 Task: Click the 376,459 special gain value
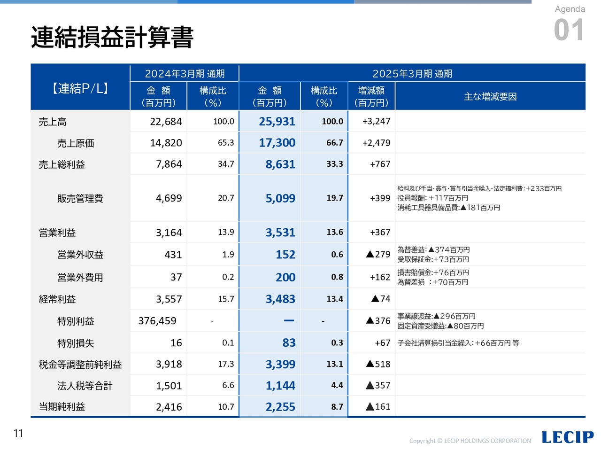point(157,321)
